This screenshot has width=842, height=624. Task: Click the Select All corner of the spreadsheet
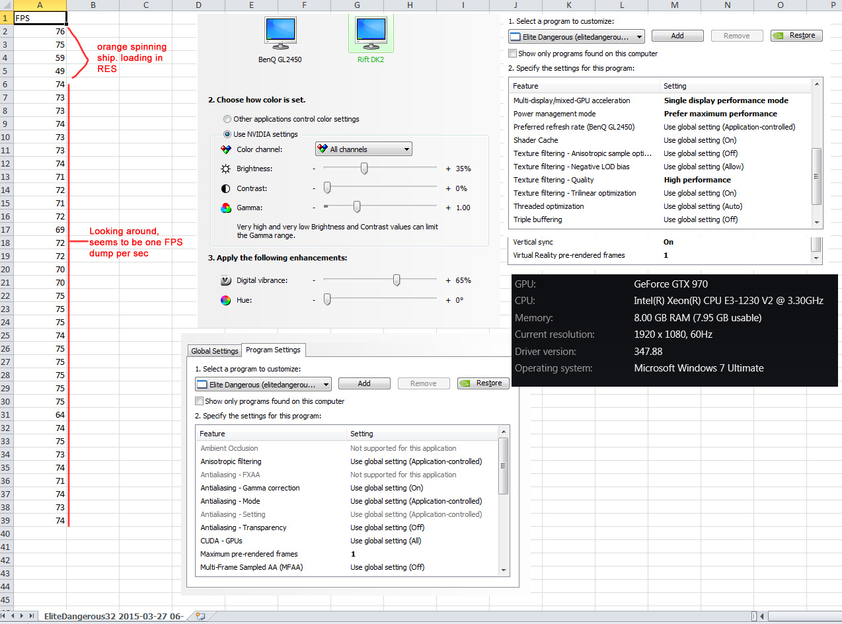click(x=7, y=5)
